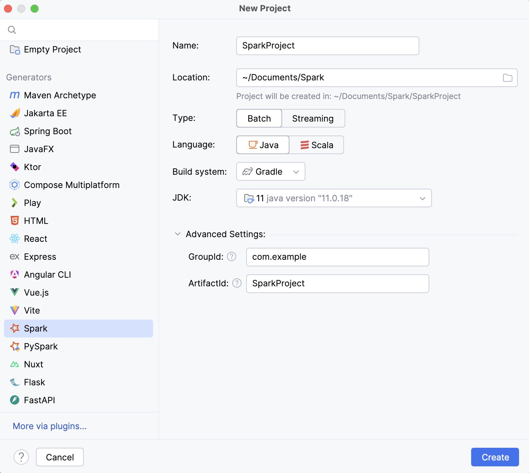Select the Vue.js generator icon
This screenshot has height=473, width=529.
15,292
